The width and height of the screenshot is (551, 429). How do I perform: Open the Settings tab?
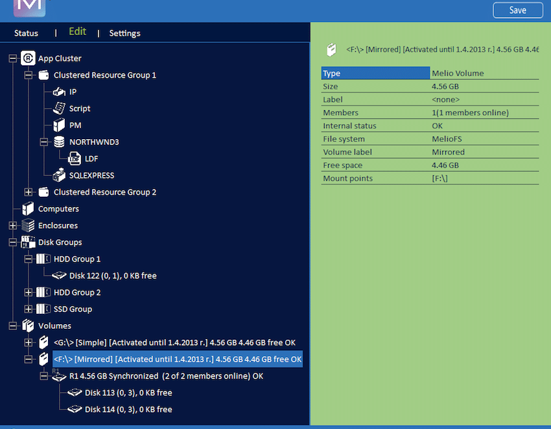pos(124,34)
